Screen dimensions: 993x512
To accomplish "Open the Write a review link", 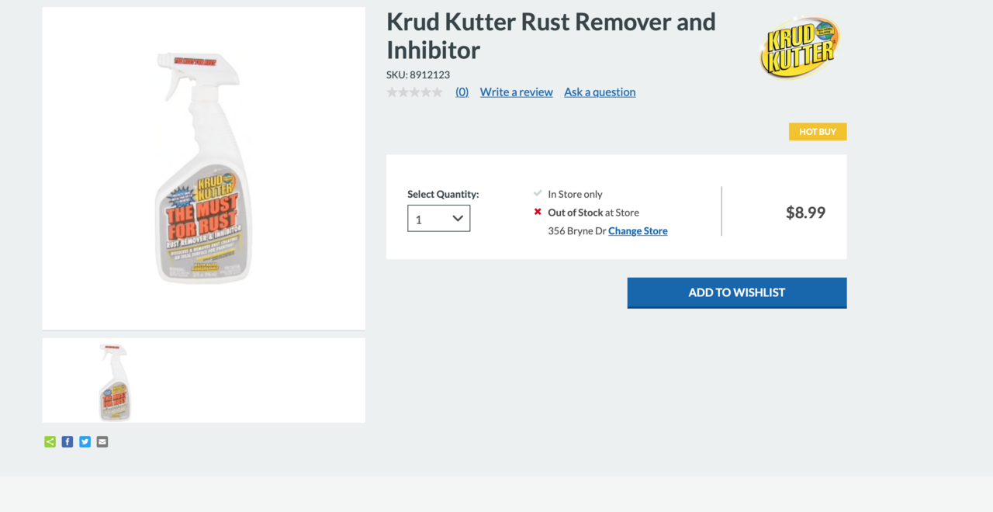I will (516, 92).
